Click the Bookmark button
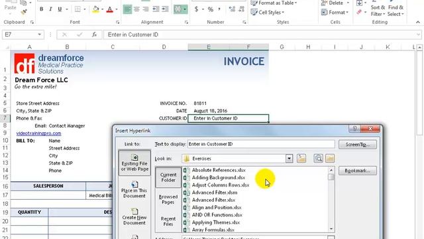The width and height of the screenshot is (424, 239). 358,171
